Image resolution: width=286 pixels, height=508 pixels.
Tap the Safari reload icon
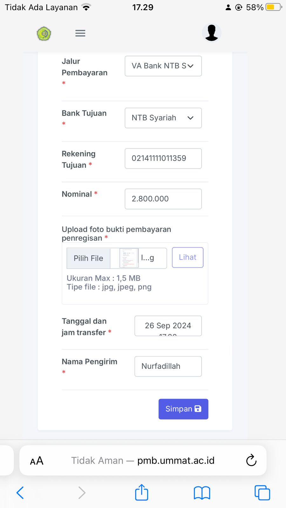click(x=251, y=460)
